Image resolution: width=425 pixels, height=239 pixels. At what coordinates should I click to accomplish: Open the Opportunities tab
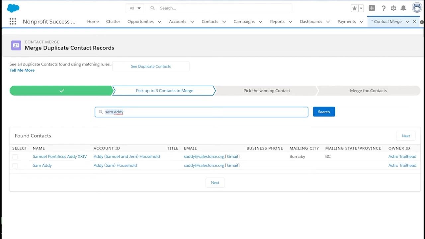[140, 22]
